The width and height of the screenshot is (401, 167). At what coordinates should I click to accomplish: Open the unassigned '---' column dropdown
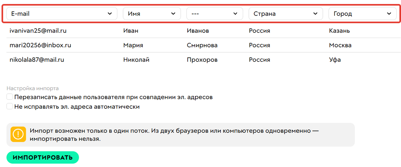click(215, 14)
